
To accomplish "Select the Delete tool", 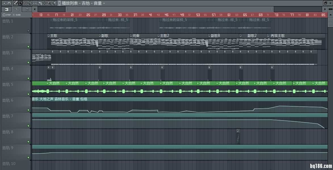I will (x=25, y=3).
